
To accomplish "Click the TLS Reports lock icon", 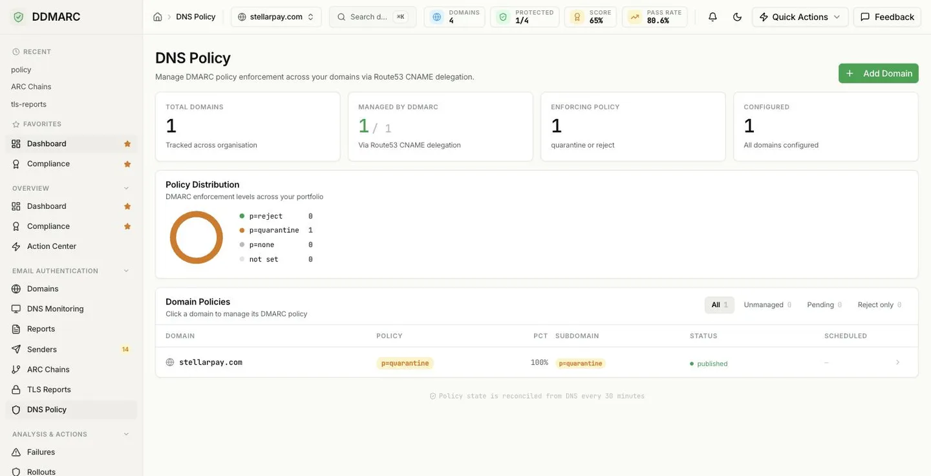I will (x=16, y=389).
